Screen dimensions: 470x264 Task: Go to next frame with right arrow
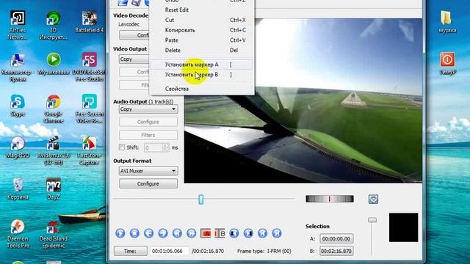(163, 233)
